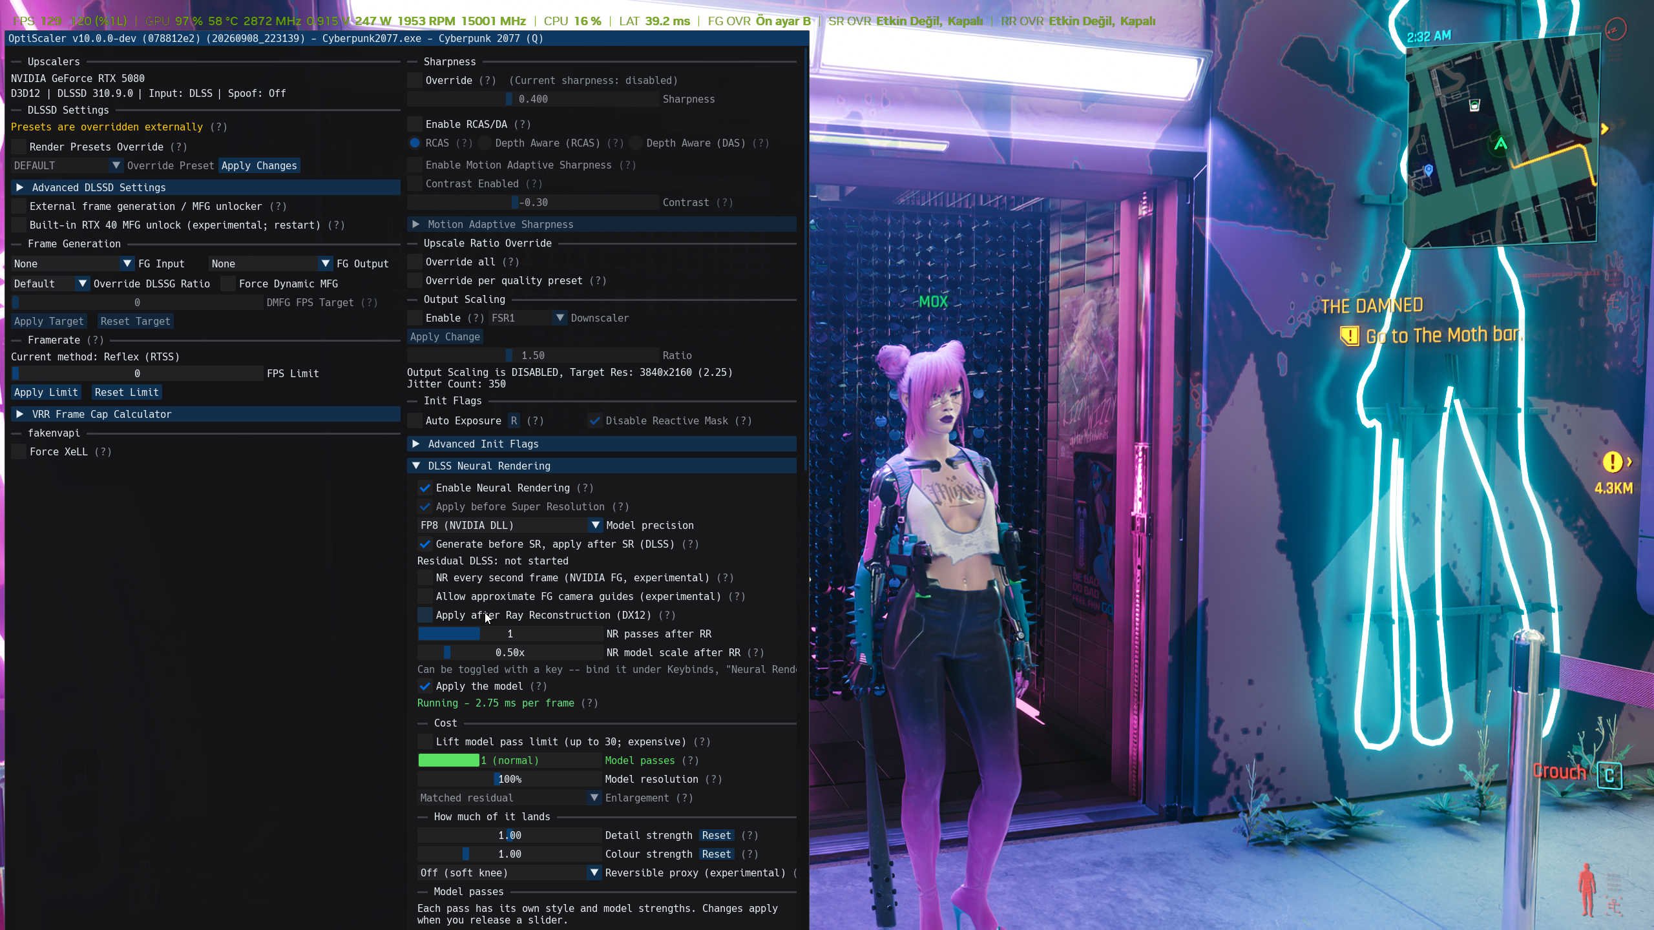
Task: Expand the VRR Frame Cap Calculator section
Action: 205,414
